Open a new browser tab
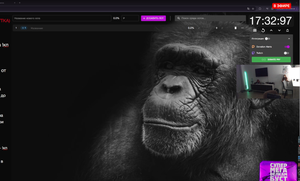Image resolution: width=300 pixels, height=181 pixels. [x=20, y=3]
